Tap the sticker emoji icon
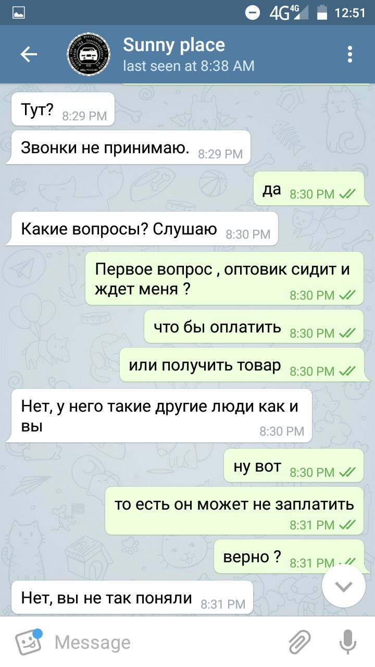 point(29,642)
